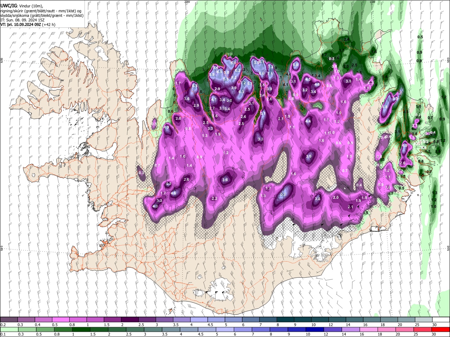Viewport: 450px width, 337px height.
Task: Select the white swatch ending the purple scale
Action: (x=441, y=319)
